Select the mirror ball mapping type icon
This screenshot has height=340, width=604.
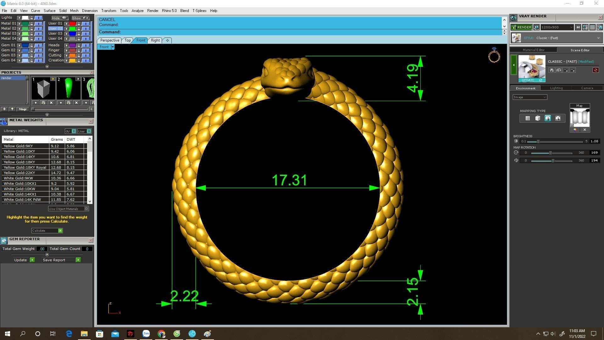[x=558, y=118]
